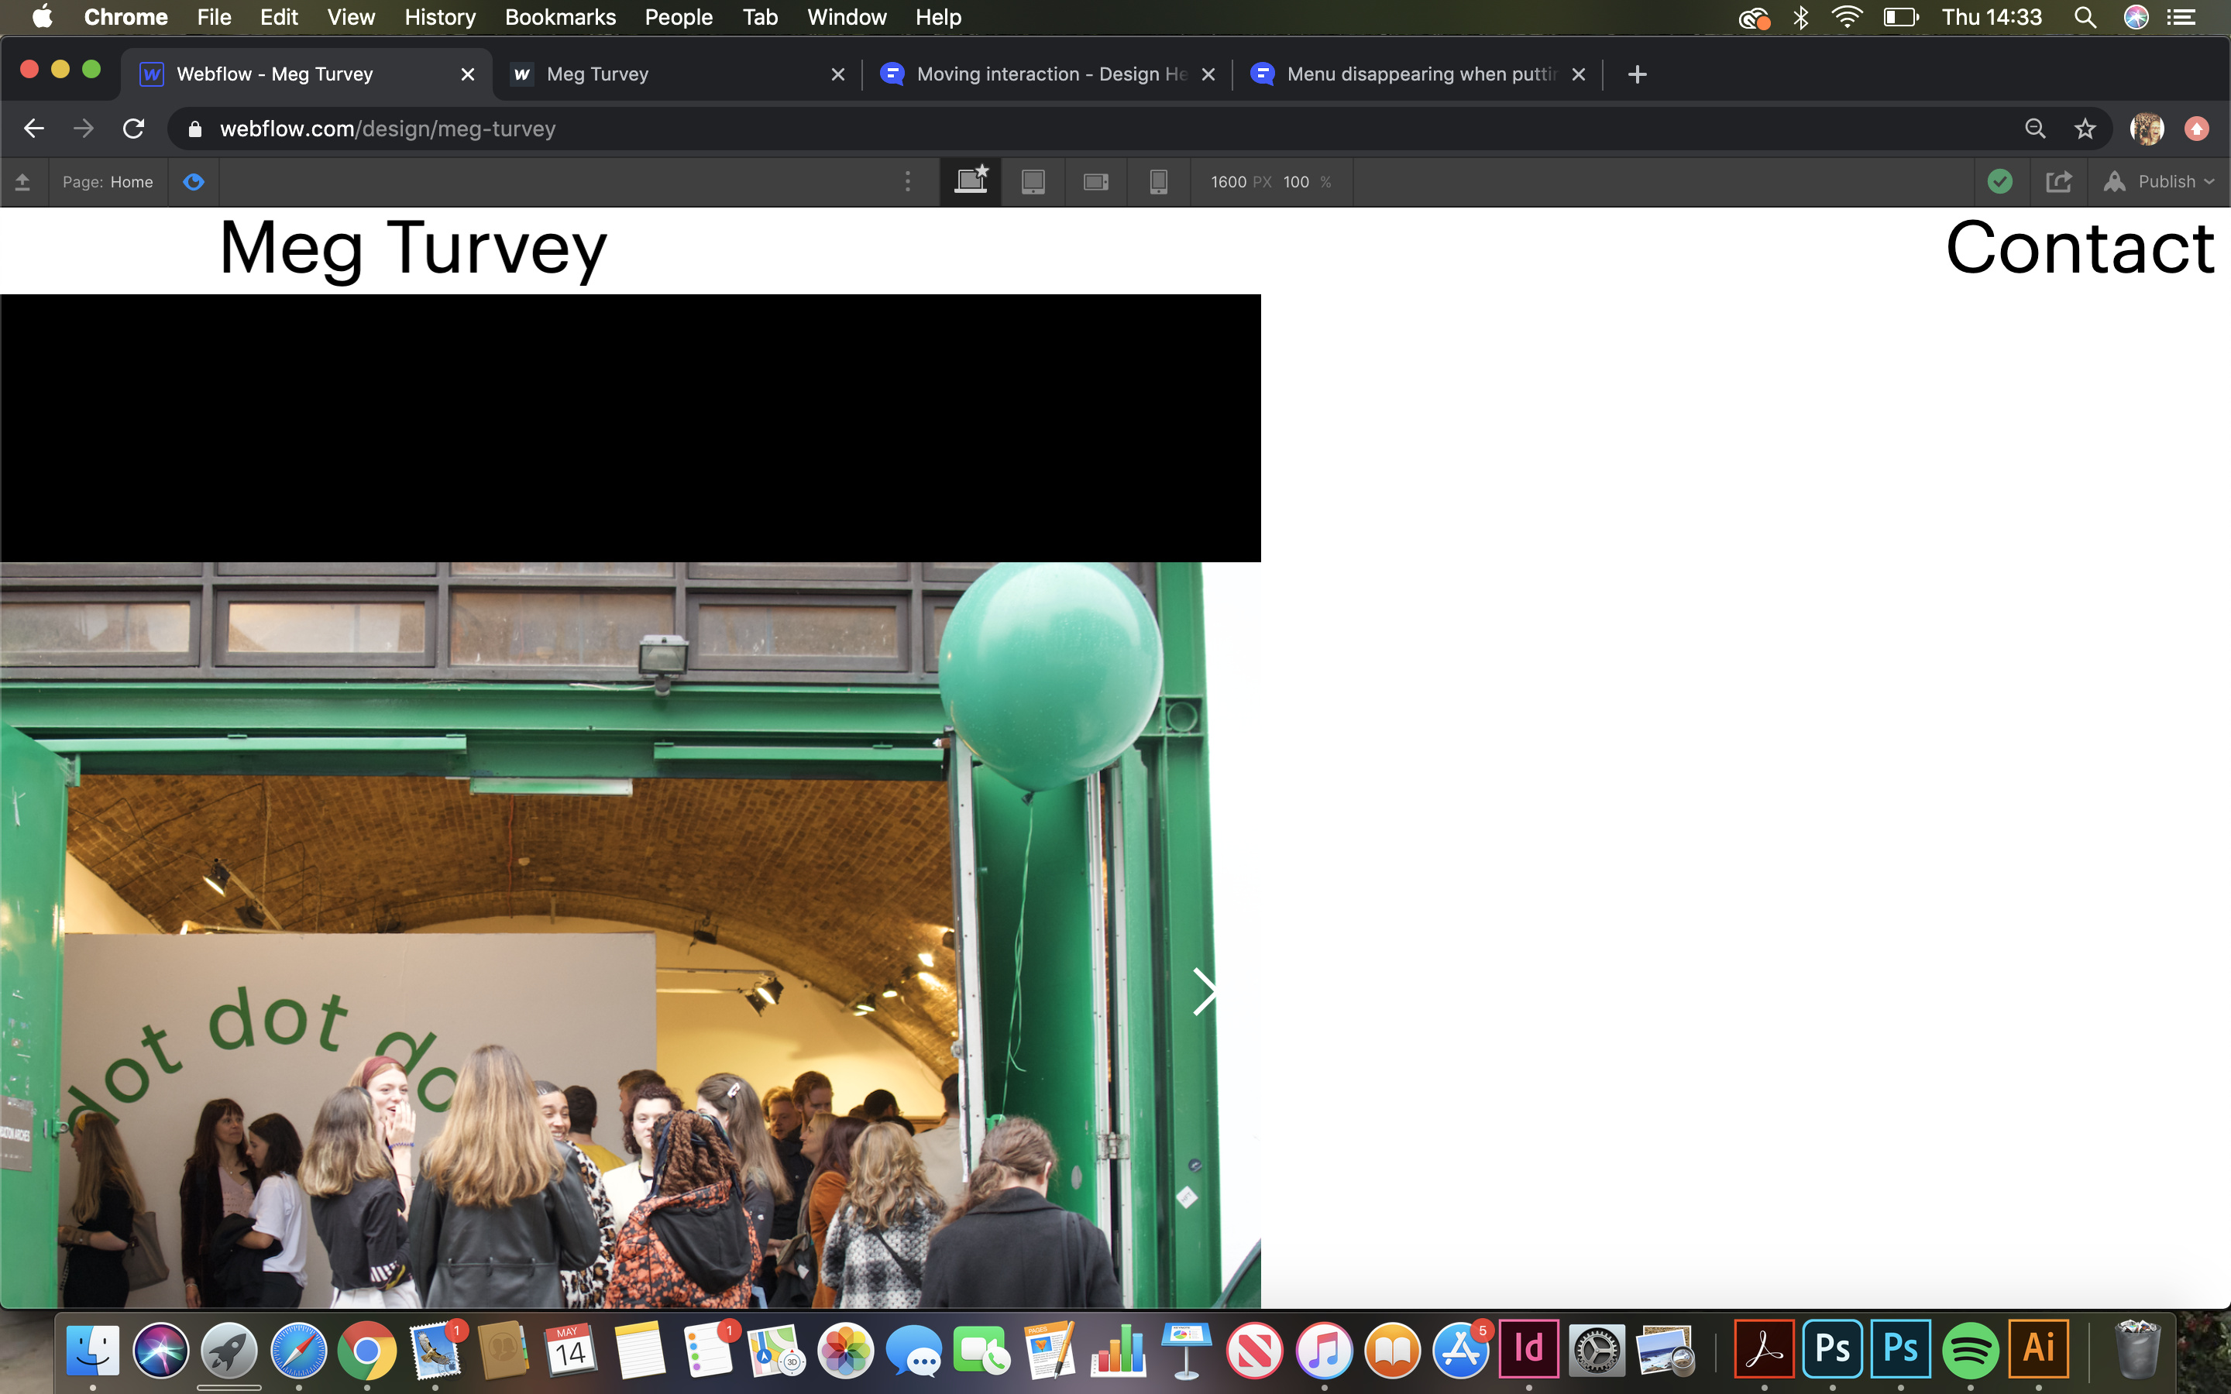Click the green save status checkmark
The width and height of the screenshot is (2231, 1394).
pyautogui.click(x=1999, y=182)
